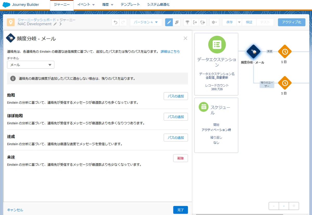Close the frequency split panel with X

pos(185,38)
